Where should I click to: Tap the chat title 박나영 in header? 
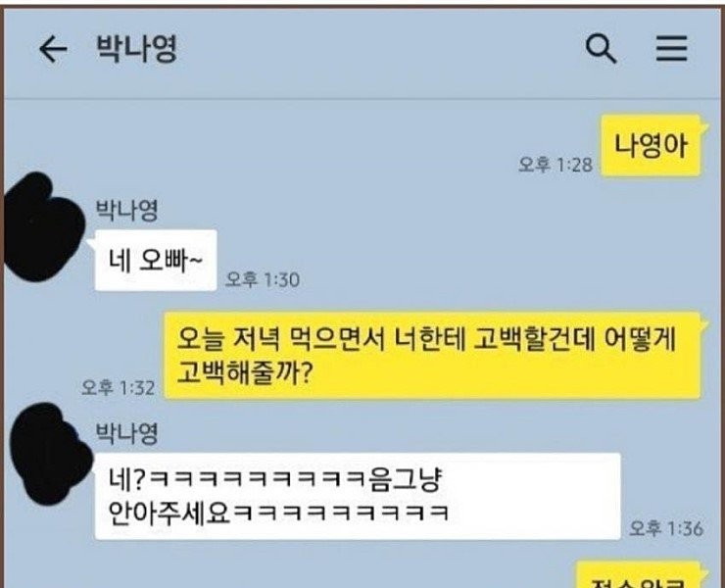pyautogui.click(x=136, y=48)
